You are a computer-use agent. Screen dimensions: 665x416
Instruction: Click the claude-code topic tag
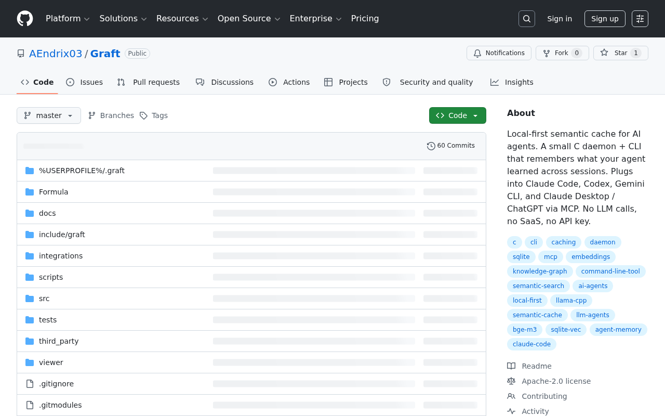pos(531,344)
